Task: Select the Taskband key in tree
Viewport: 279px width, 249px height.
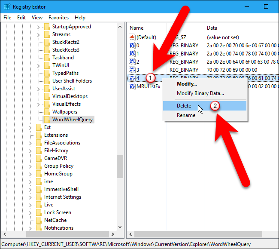Action: click(x=63, y=58)
